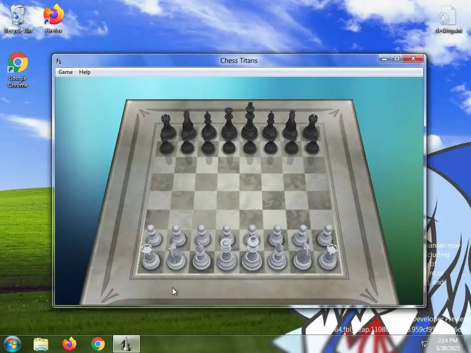Viewport: 471px width, 353px height.
Task: Open the Help menu
Action: [x=85, y=72]
